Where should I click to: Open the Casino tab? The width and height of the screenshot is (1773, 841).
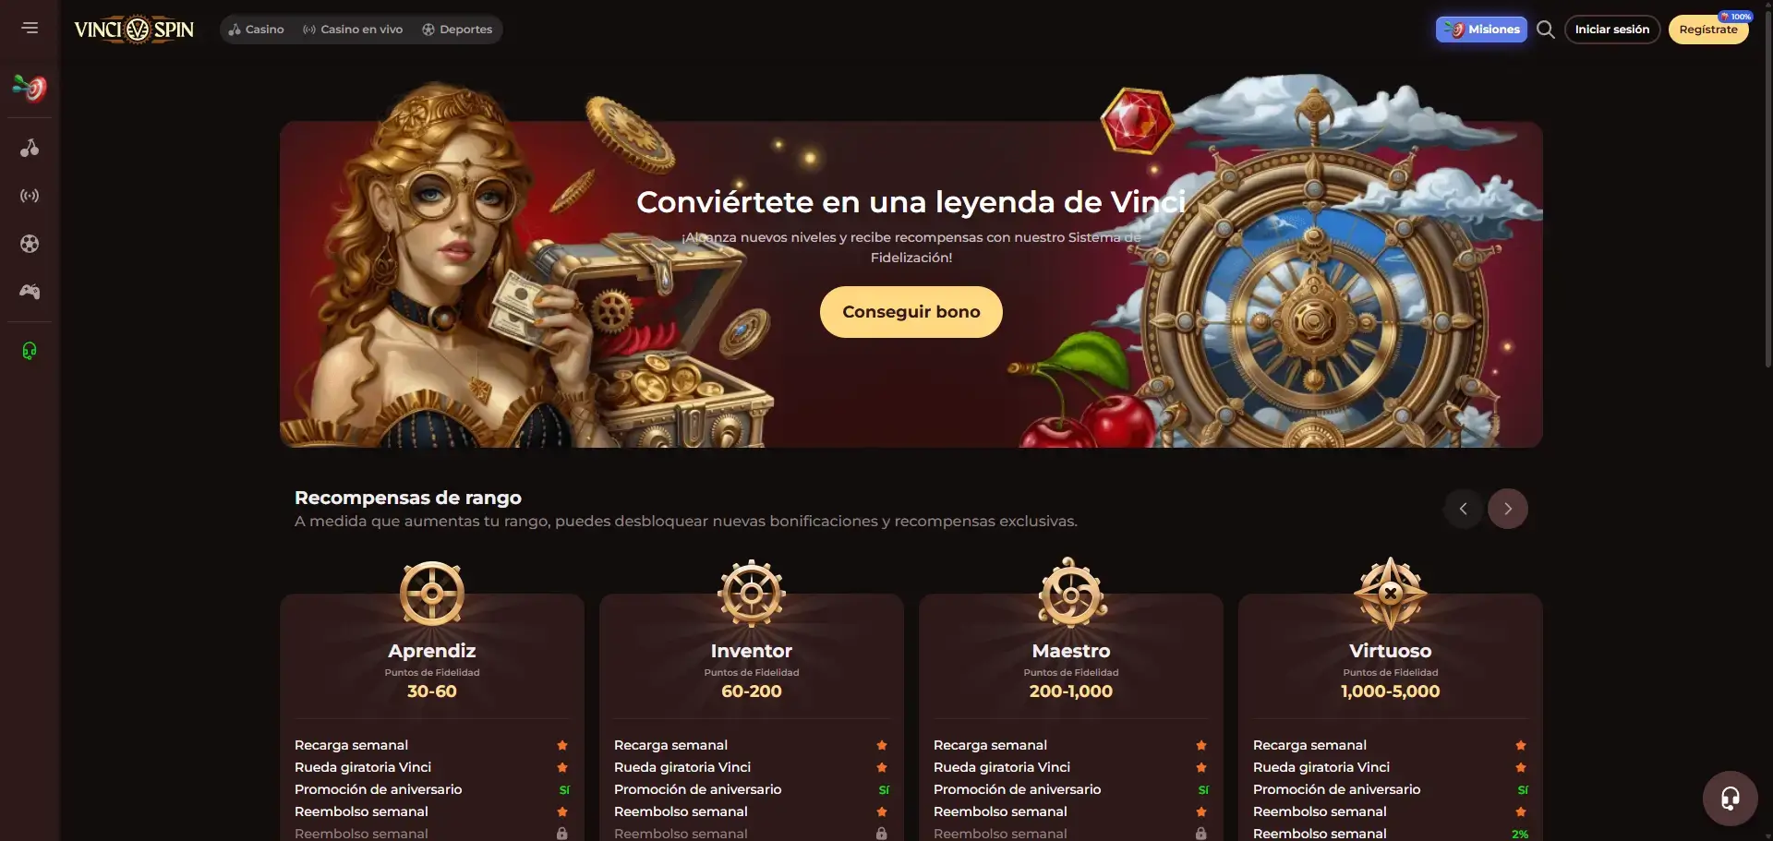point(257,30)
